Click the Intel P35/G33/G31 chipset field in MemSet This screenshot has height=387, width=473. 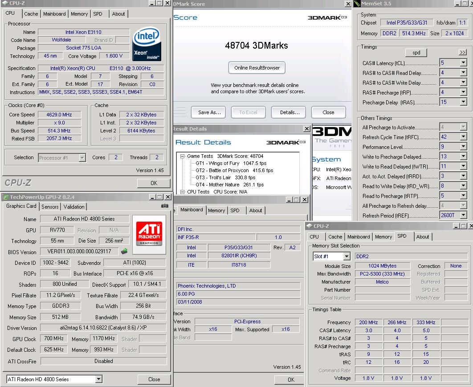407,23
